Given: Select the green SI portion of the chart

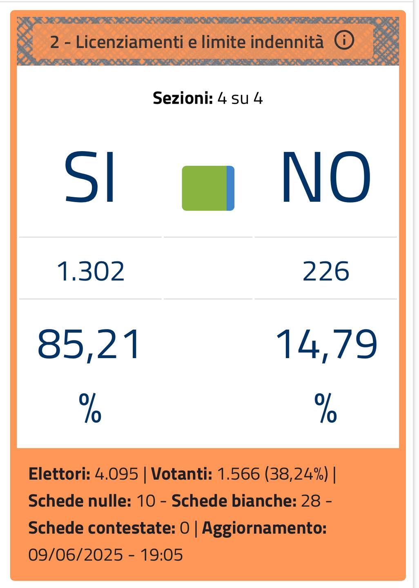Looking at the screenshot, I should pyautogui.click(x=204, y=188).
